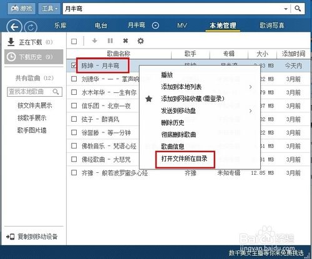Open the 正在下载 list
The height and width of the screenshot is (259, 312).
coord(34,42)
